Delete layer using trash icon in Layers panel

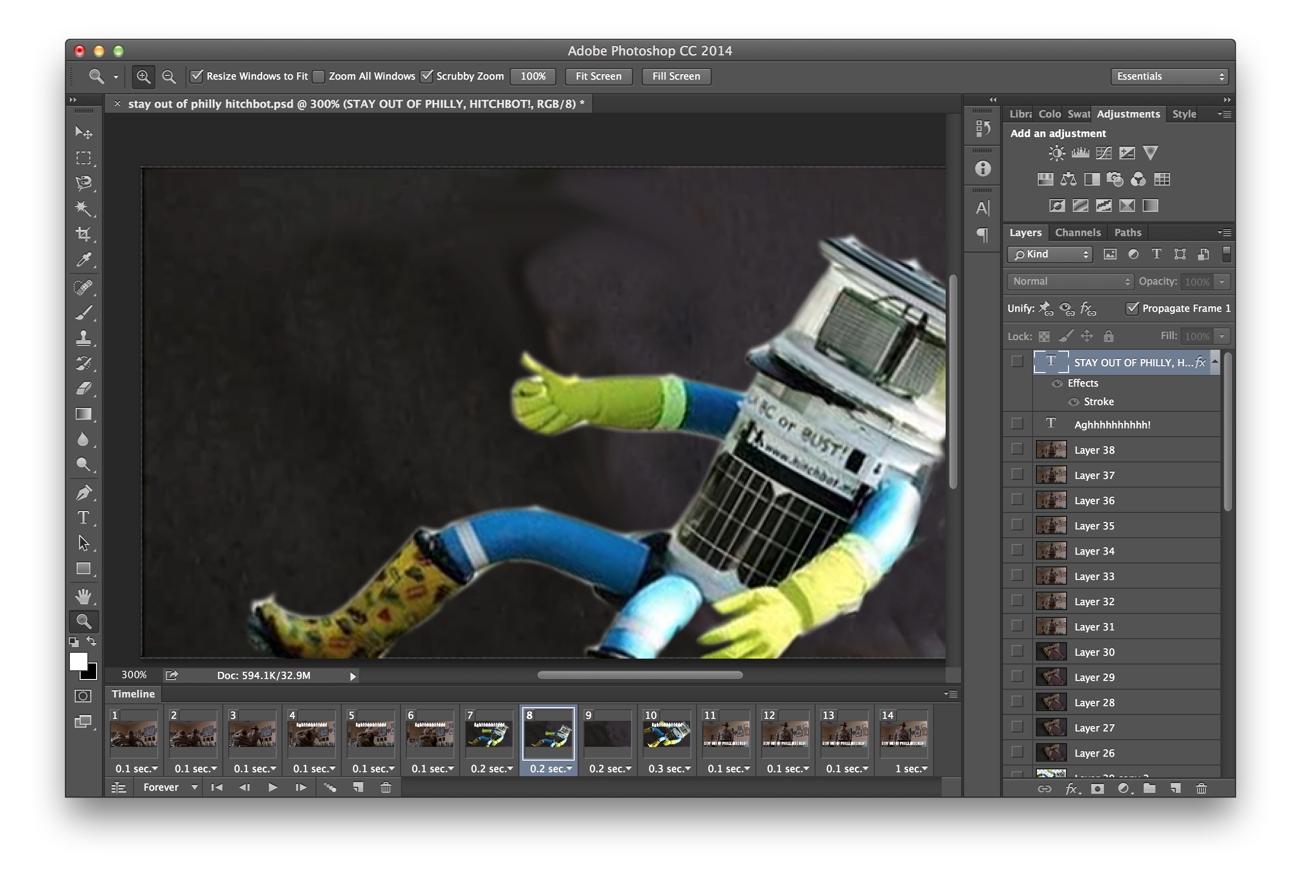[1201, 789]
